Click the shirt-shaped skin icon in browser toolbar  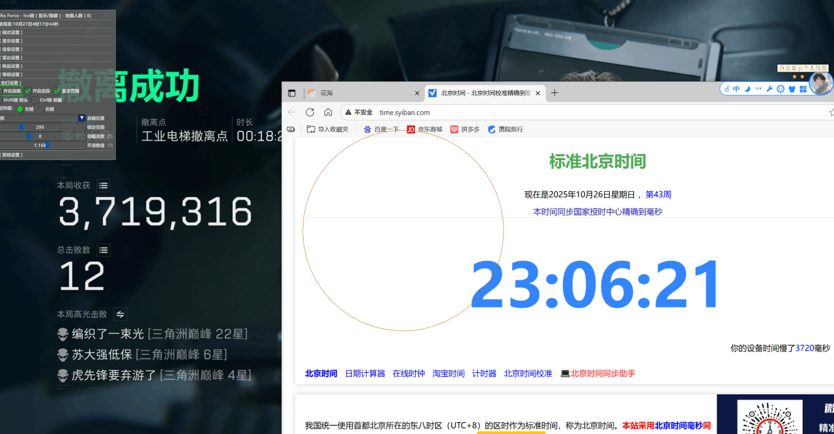[792, 88]
